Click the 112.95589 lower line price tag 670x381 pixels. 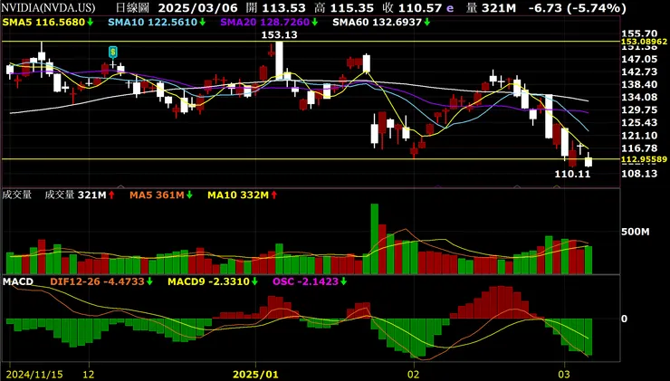coord(645,159)
